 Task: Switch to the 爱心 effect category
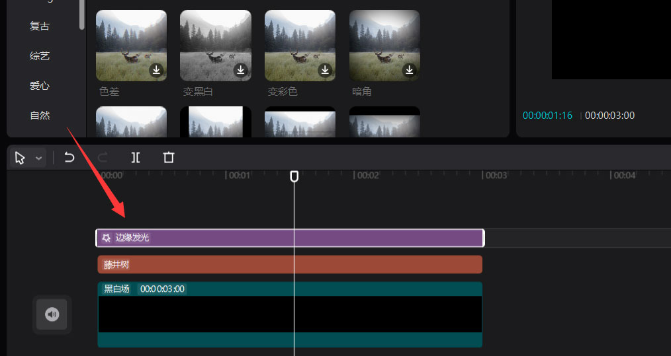[x=40, y=86]
